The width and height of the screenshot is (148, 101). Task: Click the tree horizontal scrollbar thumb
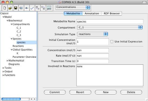tap(11, 99)
